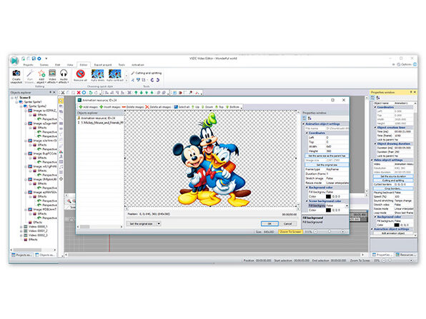Click Delete images in the dialog toolbar
426x319 pixels.
(x=132, y=107)
